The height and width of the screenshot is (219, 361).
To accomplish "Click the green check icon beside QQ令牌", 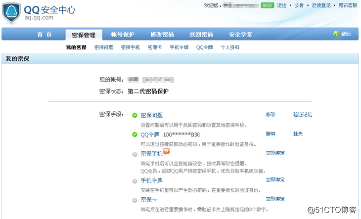I will [x=135, y=134].
